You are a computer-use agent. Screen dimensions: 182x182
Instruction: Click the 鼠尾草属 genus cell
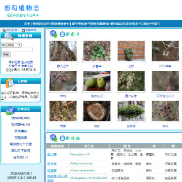(171, 178)
